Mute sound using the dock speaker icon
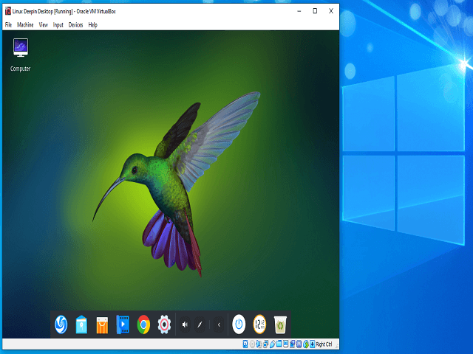The width and height of the screenshot is (473, 354). [185, 324]
